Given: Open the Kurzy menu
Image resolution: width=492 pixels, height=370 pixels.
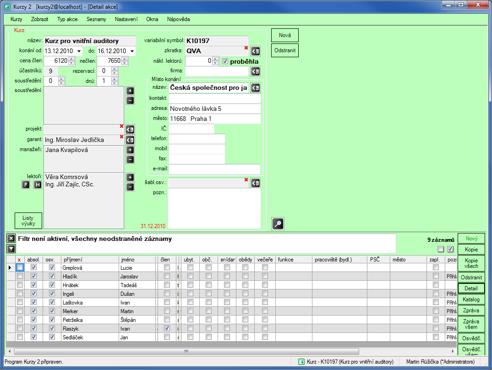Looking at the screenshot, I should pyautogui.click(x=16, y=19).
